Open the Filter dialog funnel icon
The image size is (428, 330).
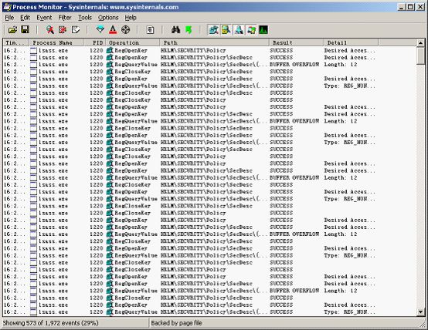[x=100, y=30]
